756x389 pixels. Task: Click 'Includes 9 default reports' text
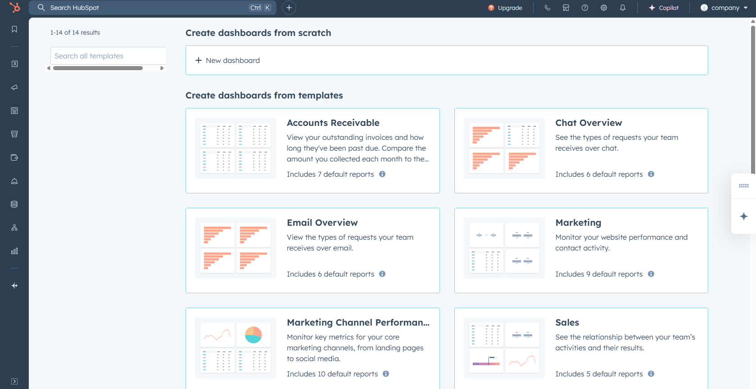(x=599, y=274)
